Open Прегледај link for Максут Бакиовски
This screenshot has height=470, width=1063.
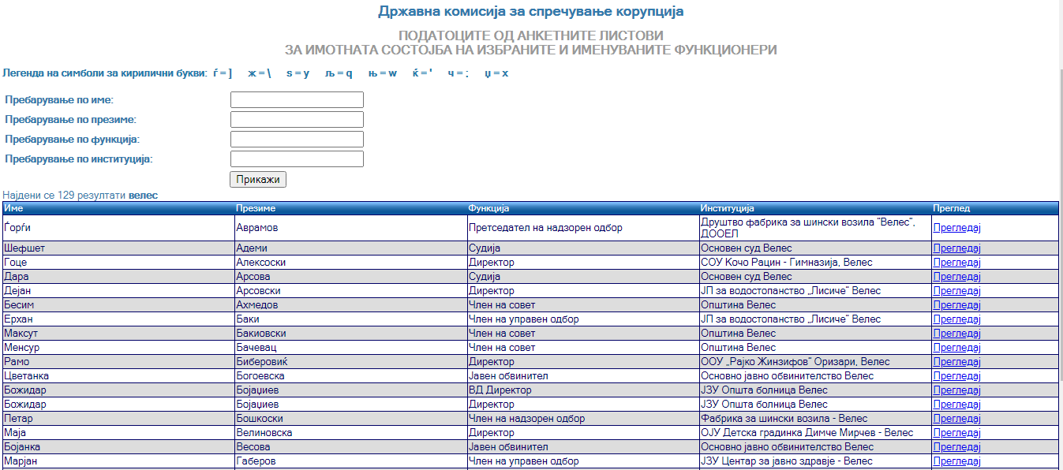pyautogui.click(x=956, y=334)
